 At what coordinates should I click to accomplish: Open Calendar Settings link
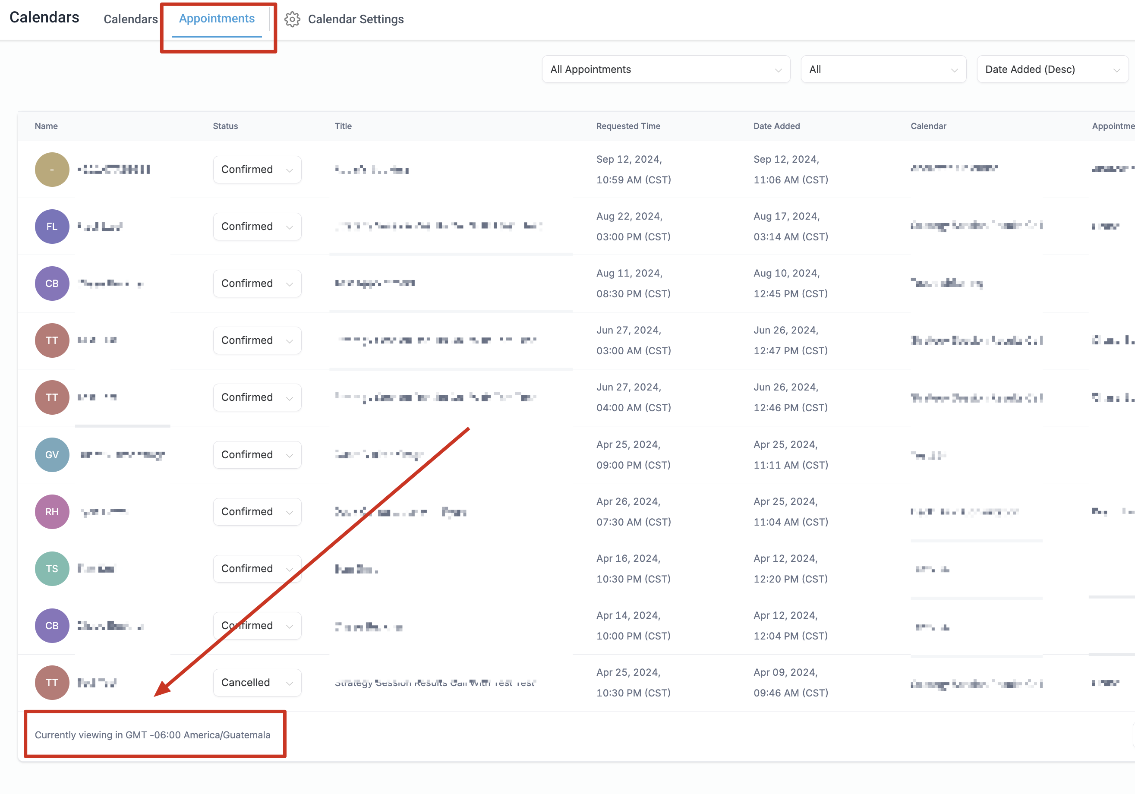[x=356, y=19]
